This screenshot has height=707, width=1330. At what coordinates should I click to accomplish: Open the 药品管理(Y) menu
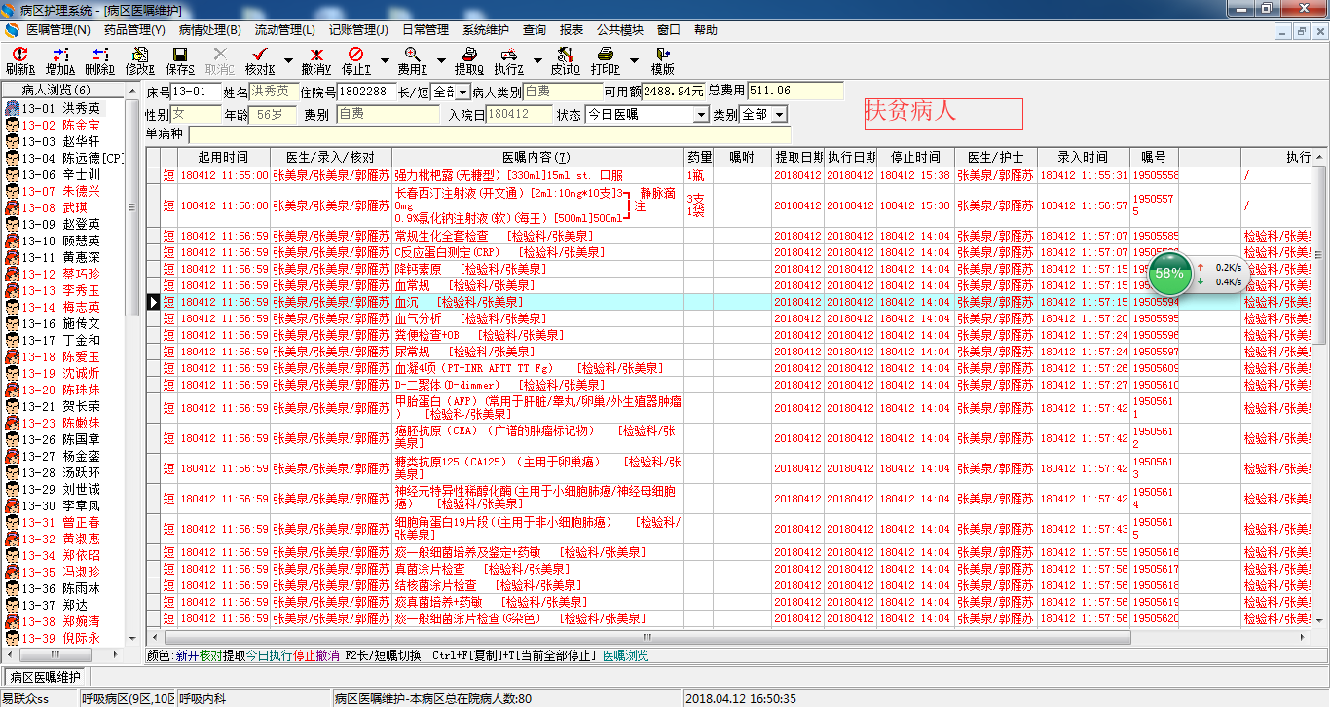(134, 30)
